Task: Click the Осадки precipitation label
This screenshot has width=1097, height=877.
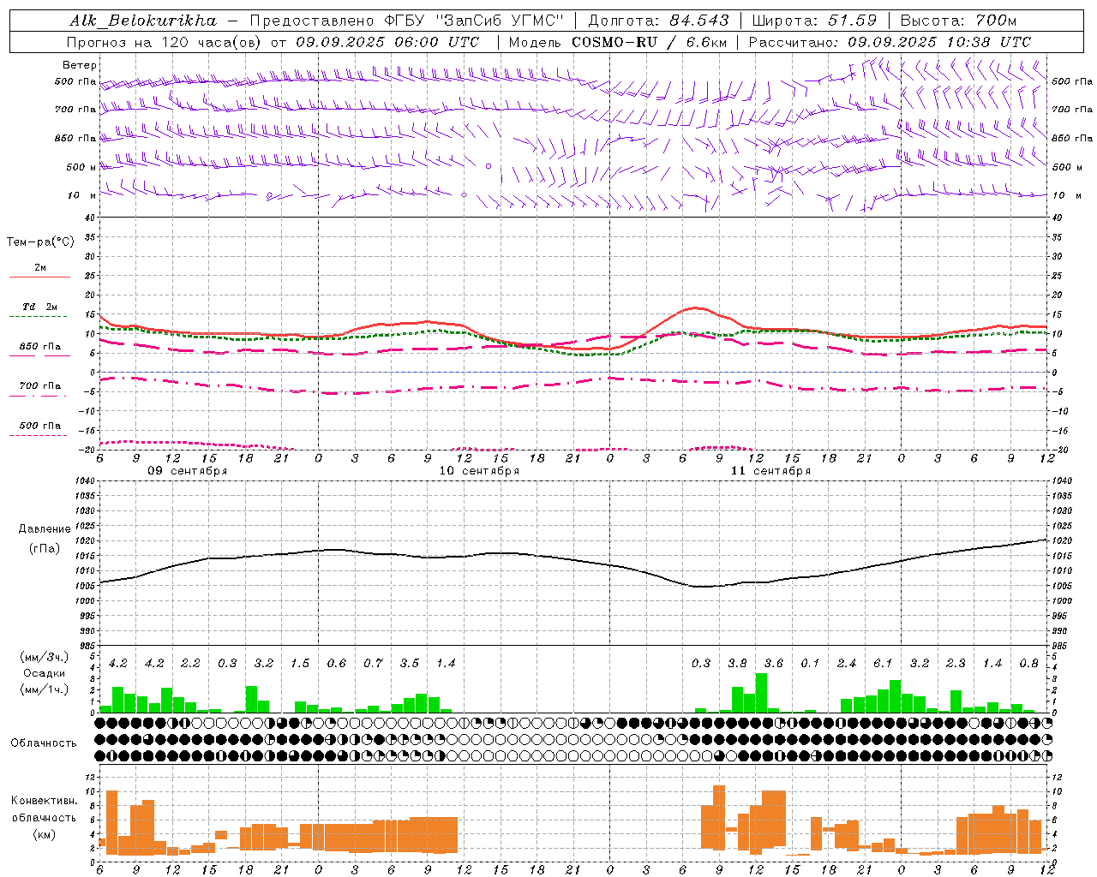Action: 45,673
